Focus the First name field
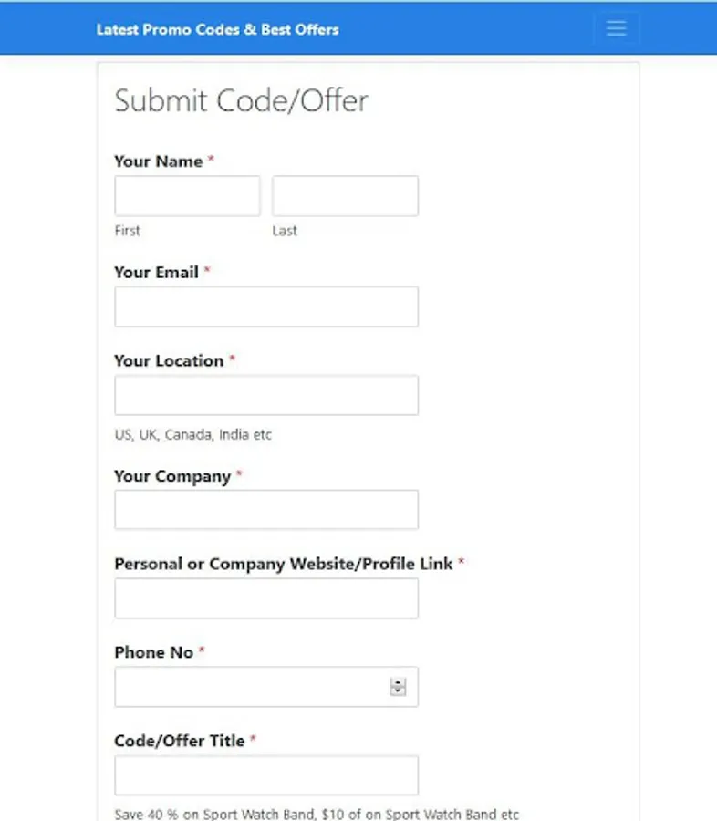Image resolution: width=717 pixels, height=821 pixels. (187, 196)
